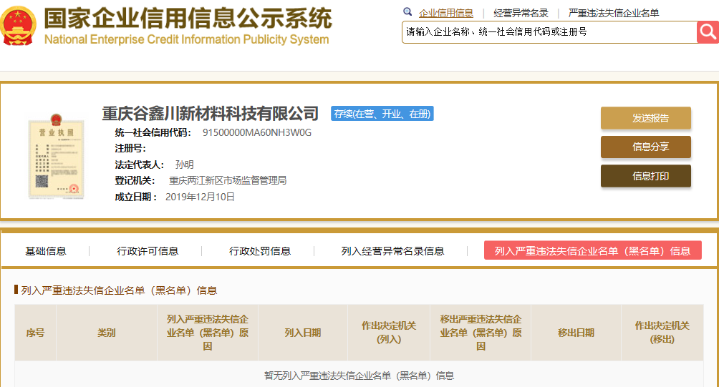719x387 pixels.
Task: Click the small magnifier beside 企业信用信息
Action: pyautogui.click(x=407, y=12)
